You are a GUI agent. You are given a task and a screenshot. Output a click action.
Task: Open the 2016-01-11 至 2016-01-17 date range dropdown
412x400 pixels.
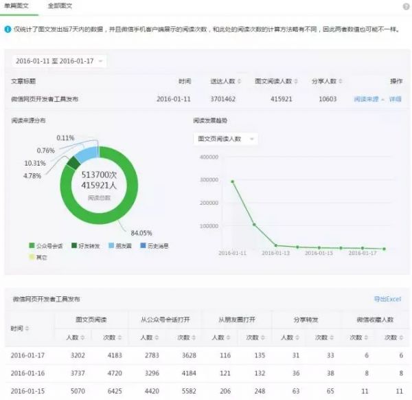pos(59,61)
